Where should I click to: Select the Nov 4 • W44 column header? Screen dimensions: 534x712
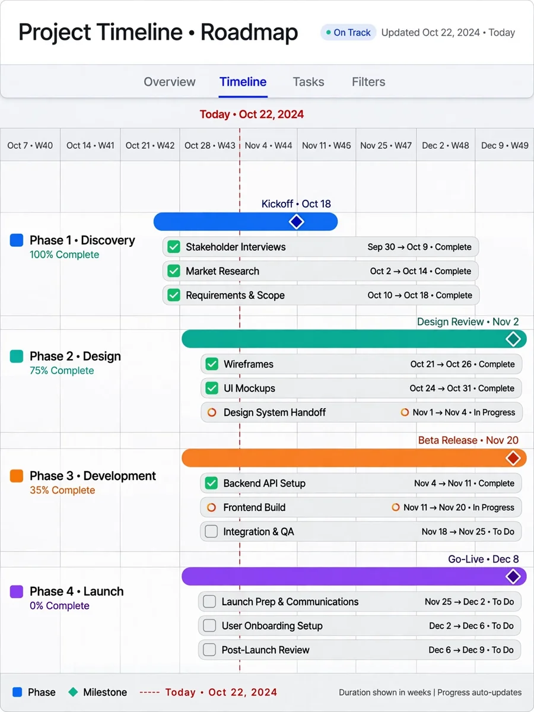tap(268, 145)
